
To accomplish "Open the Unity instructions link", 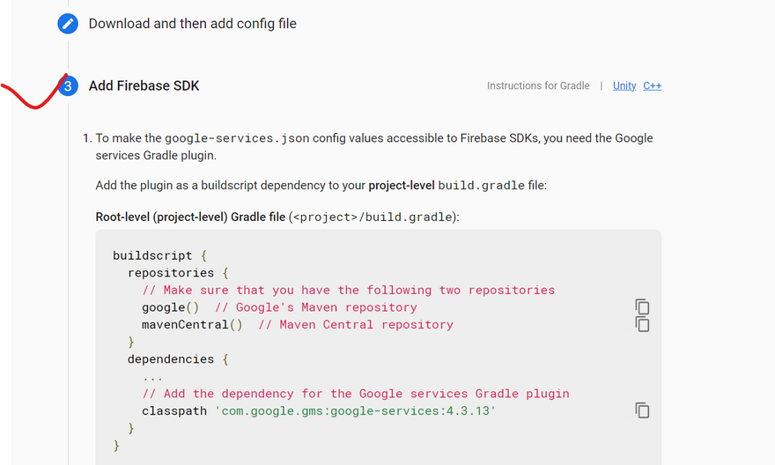I will tap(624, 86).
